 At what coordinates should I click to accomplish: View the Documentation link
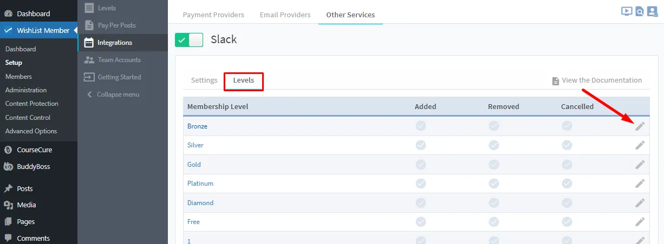597,80
